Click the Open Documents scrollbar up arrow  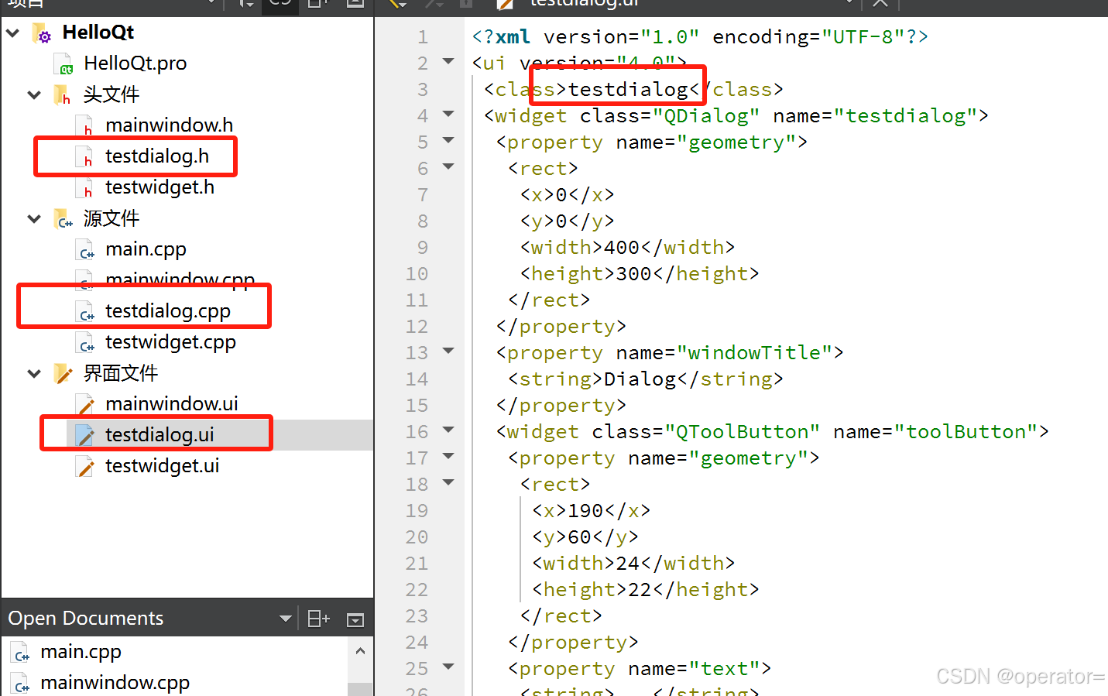[x=360, y=651]
